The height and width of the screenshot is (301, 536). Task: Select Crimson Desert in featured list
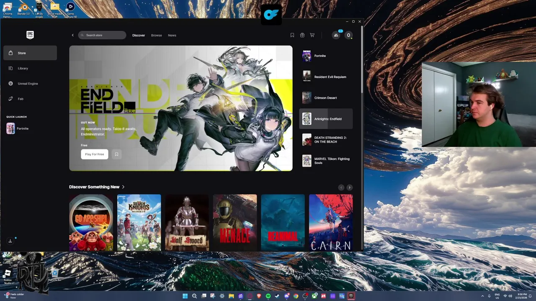pos(326,98)
